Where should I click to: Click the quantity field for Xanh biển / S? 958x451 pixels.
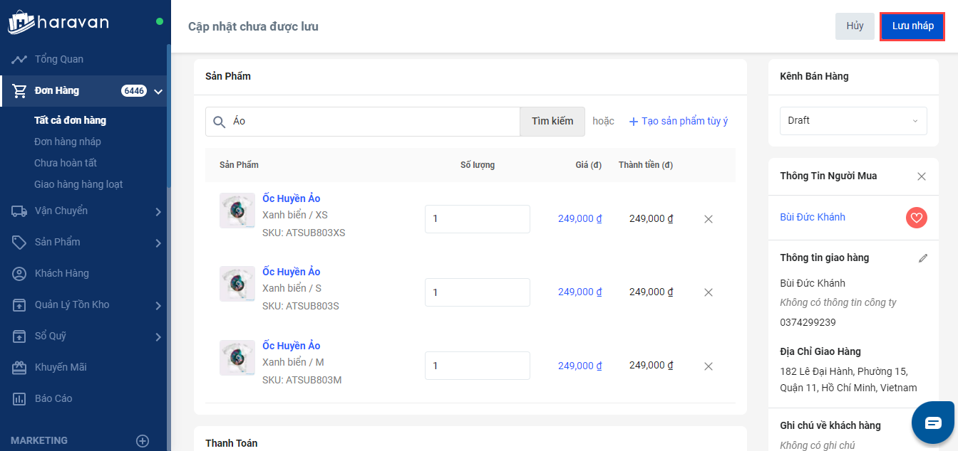coord(477,292)
